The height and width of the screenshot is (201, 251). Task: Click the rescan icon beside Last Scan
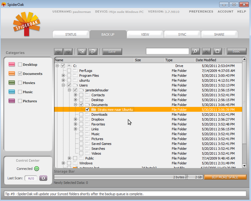tap(43, 178)
